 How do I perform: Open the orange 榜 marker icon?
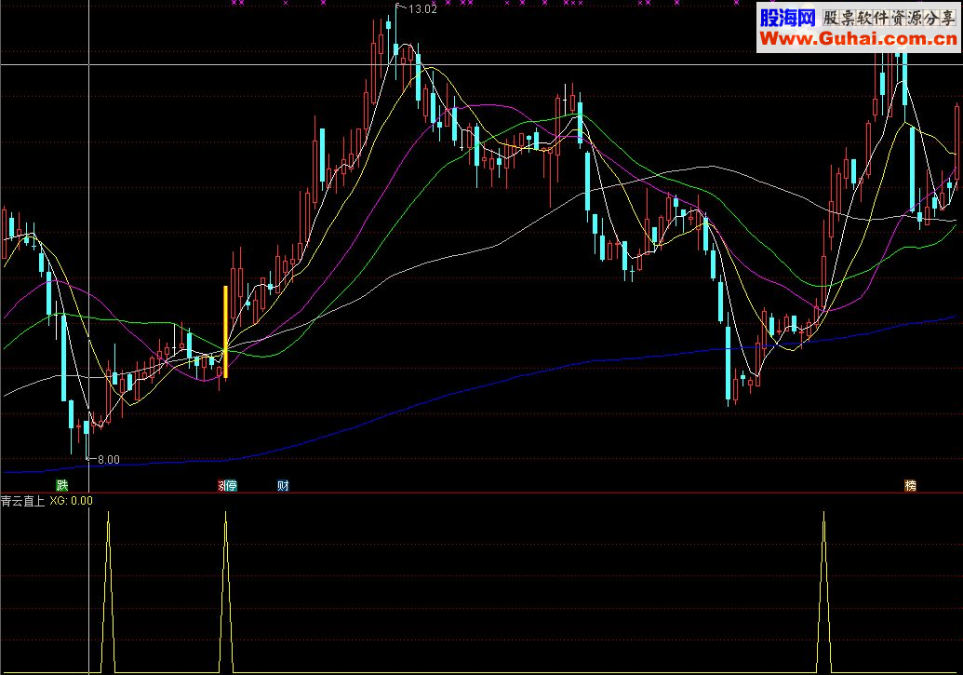click(x=910, y=486)
